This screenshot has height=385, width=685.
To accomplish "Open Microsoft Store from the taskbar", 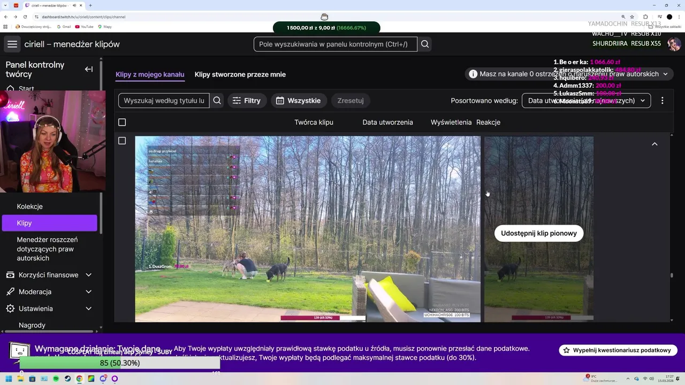I will tap(32, 379).
